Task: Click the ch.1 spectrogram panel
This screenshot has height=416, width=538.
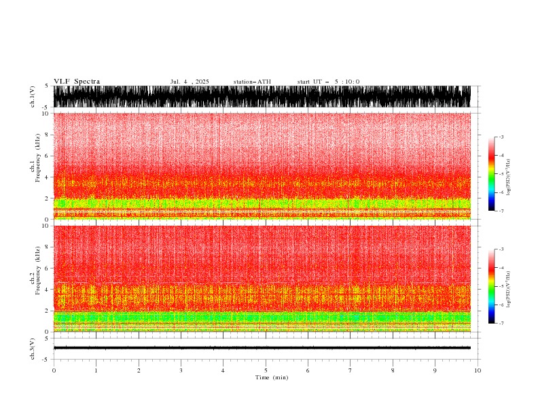Action: [x=262, y=166]
